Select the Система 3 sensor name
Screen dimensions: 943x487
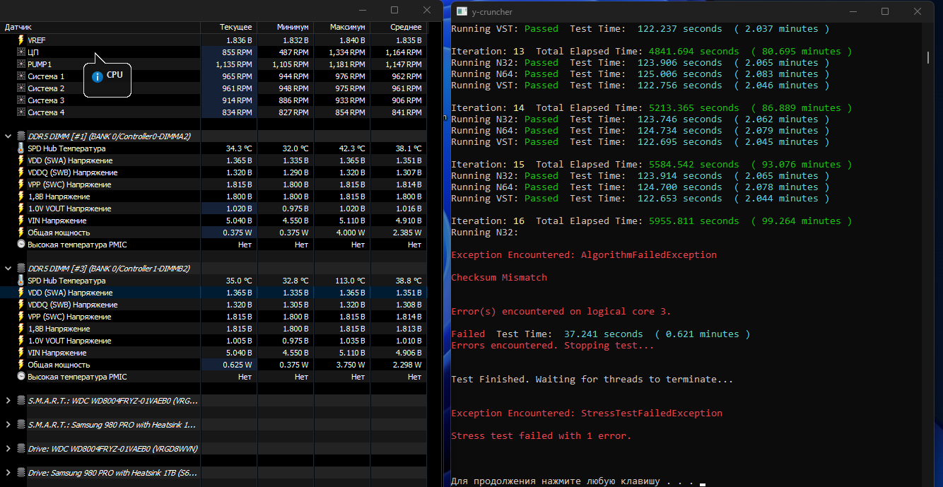[x=46, y=100]
